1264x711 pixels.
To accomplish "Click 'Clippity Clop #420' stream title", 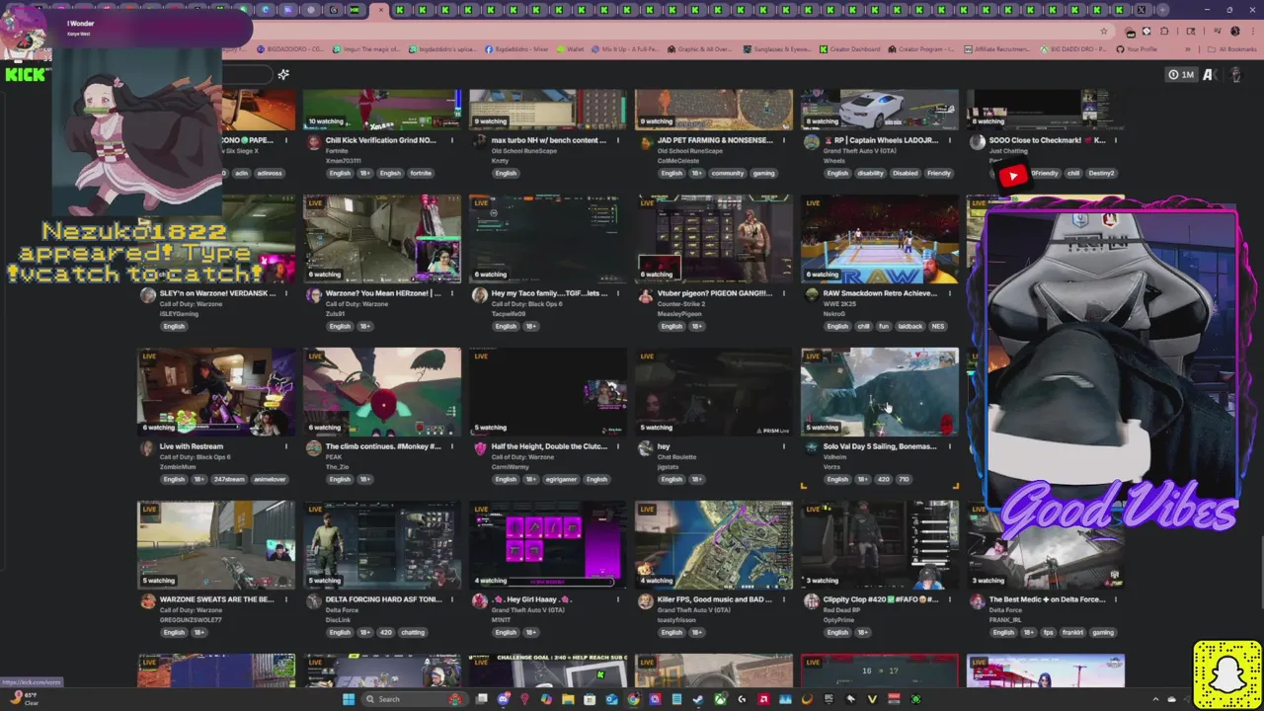I will point(880,599).
